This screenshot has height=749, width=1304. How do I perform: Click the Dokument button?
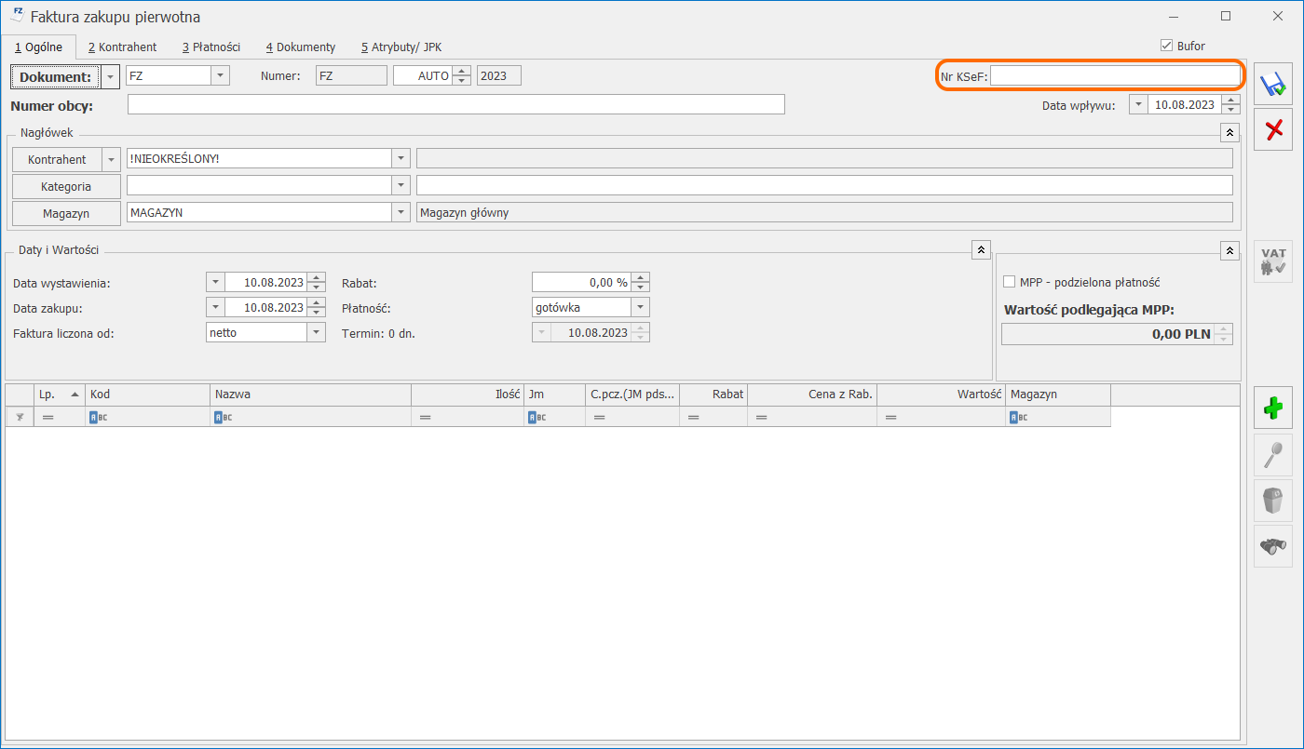coord(55,76)
